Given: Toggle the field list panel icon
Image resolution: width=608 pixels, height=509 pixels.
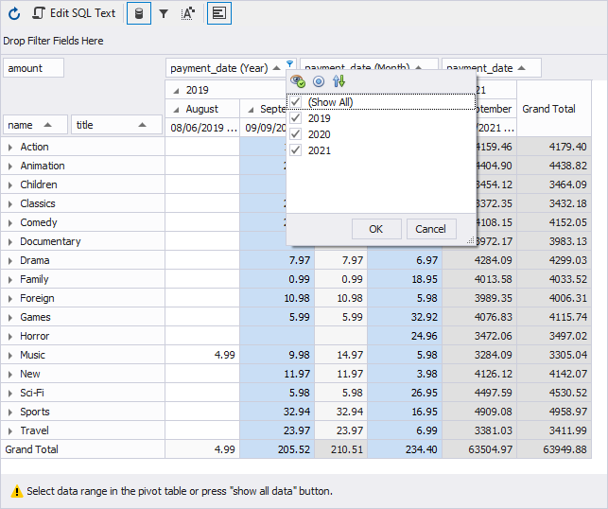Looking at the screenshot, I should coord(218,13).
